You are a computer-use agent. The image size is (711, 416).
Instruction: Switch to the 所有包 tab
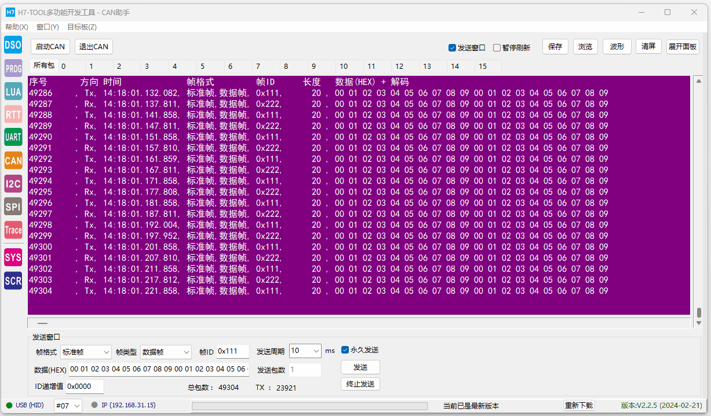point(43,65)
